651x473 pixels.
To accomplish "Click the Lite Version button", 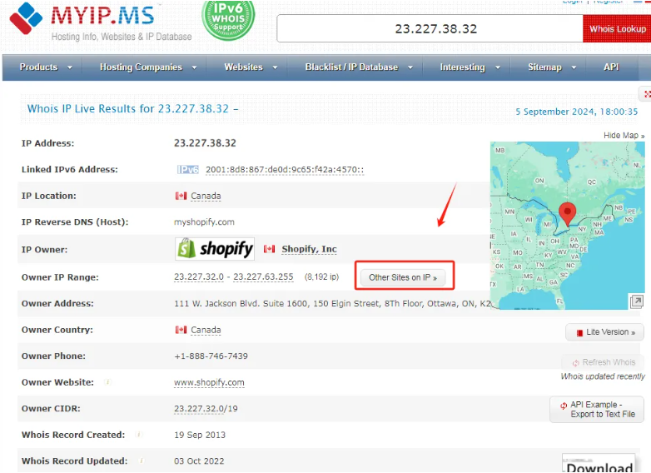I will tap(604, 332).
